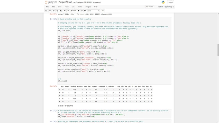Click the page vertical scrollbar thumb
219x123 pixels.
tap(218, 50)
